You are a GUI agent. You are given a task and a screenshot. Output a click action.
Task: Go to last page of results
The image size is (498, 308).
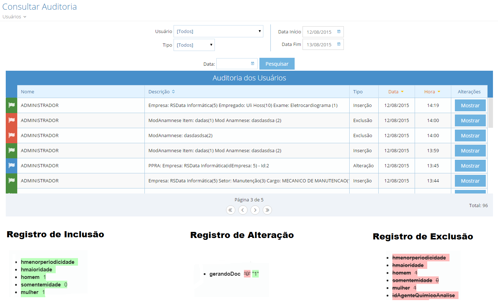[267, 210]
